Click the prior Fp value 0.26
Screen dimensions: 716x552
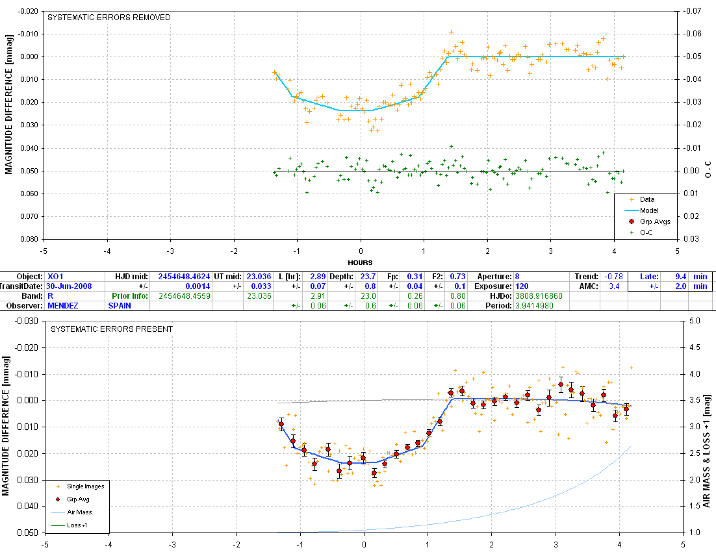click(415, 296)
